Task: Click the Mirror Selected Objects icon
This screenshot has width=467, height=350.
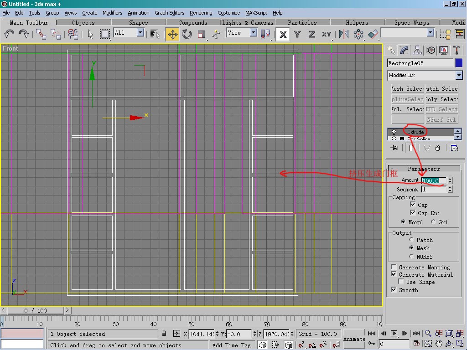Action: [344, 34]
